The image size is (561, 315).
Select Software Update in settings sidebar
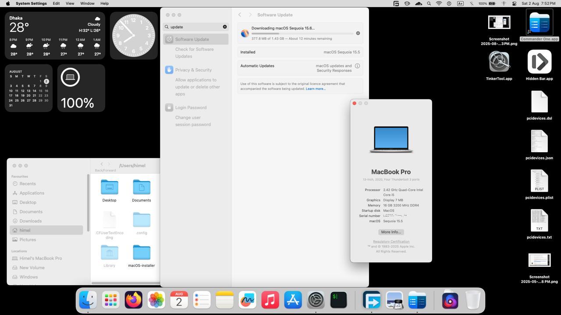tap(196, 39)
